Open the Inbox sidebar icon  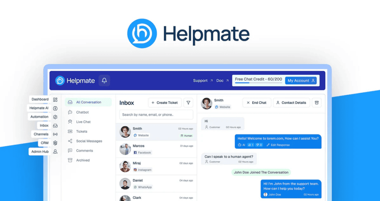coord(55,126)
